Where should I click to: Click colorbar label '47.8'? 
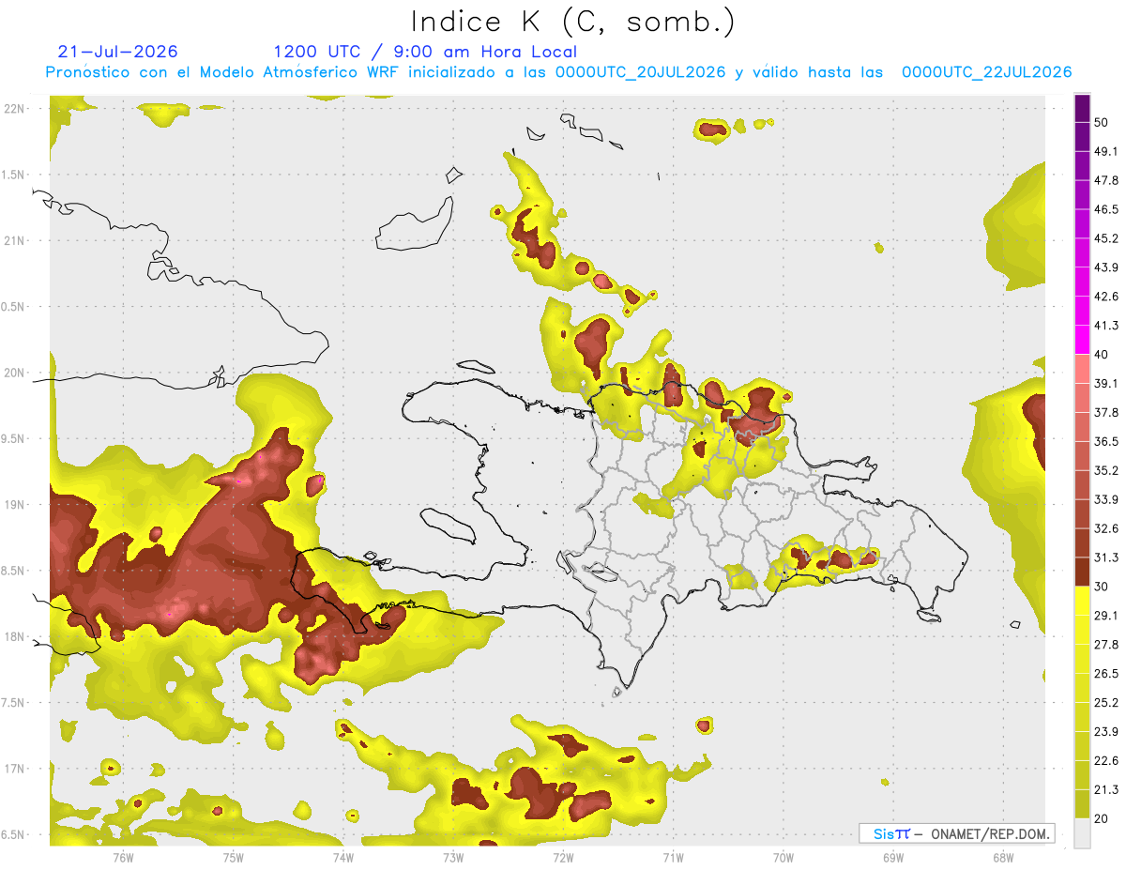point(1105,180)
